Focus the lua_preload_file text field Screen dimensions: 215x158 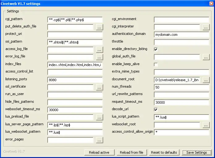click(70, 117)
